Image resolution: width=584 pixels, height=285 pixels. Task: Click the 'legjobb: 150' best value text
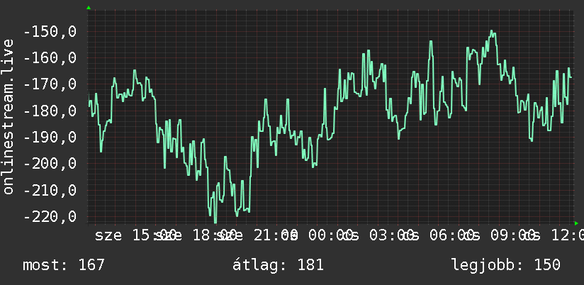[506, 265]
